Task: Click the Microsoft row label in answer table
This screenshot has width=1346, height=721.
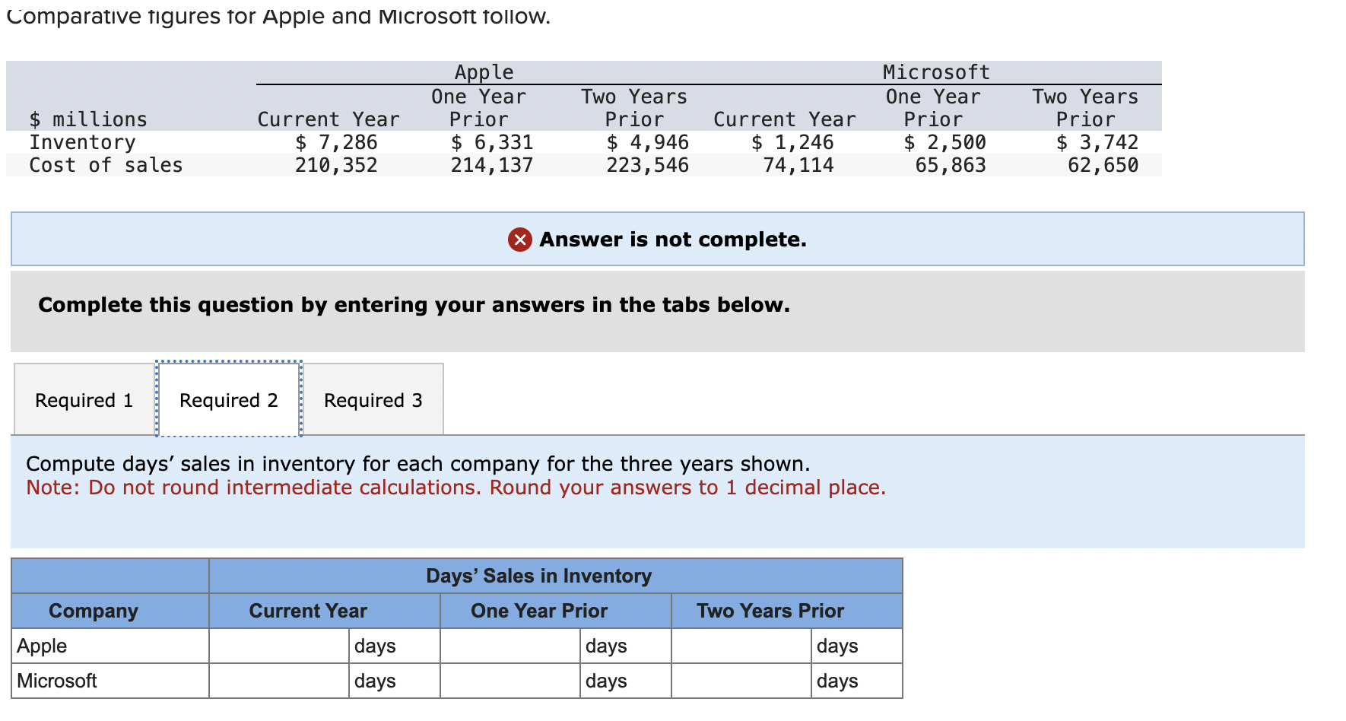Action: click(57, 681)
